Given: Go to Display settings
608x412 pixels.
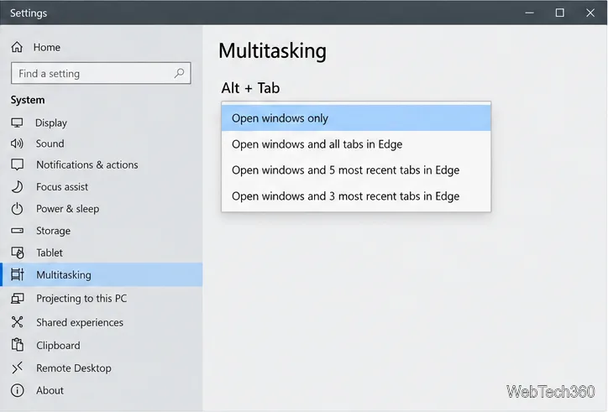Looking at the screenshot, I should coord(102,123).
